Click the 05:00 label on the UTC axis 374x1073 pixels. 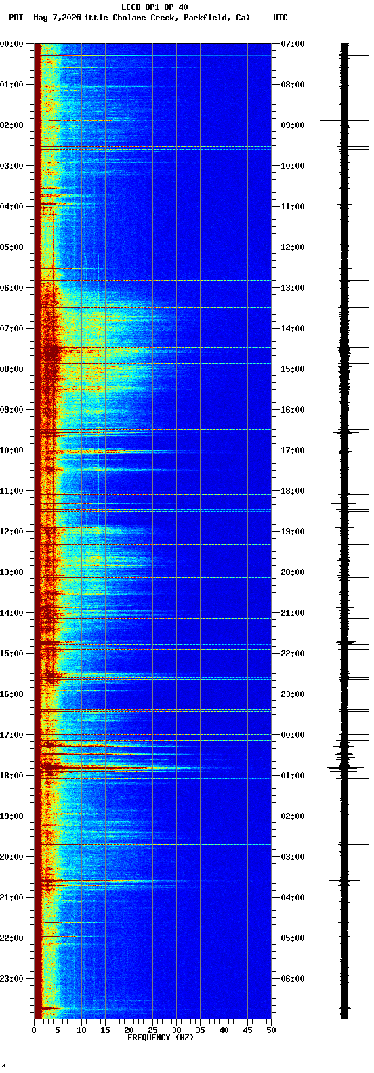click(292, 938)
